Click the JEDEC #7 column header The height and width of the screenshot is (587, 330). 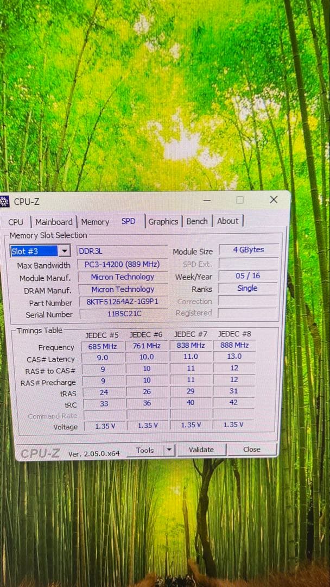[191, 334]
